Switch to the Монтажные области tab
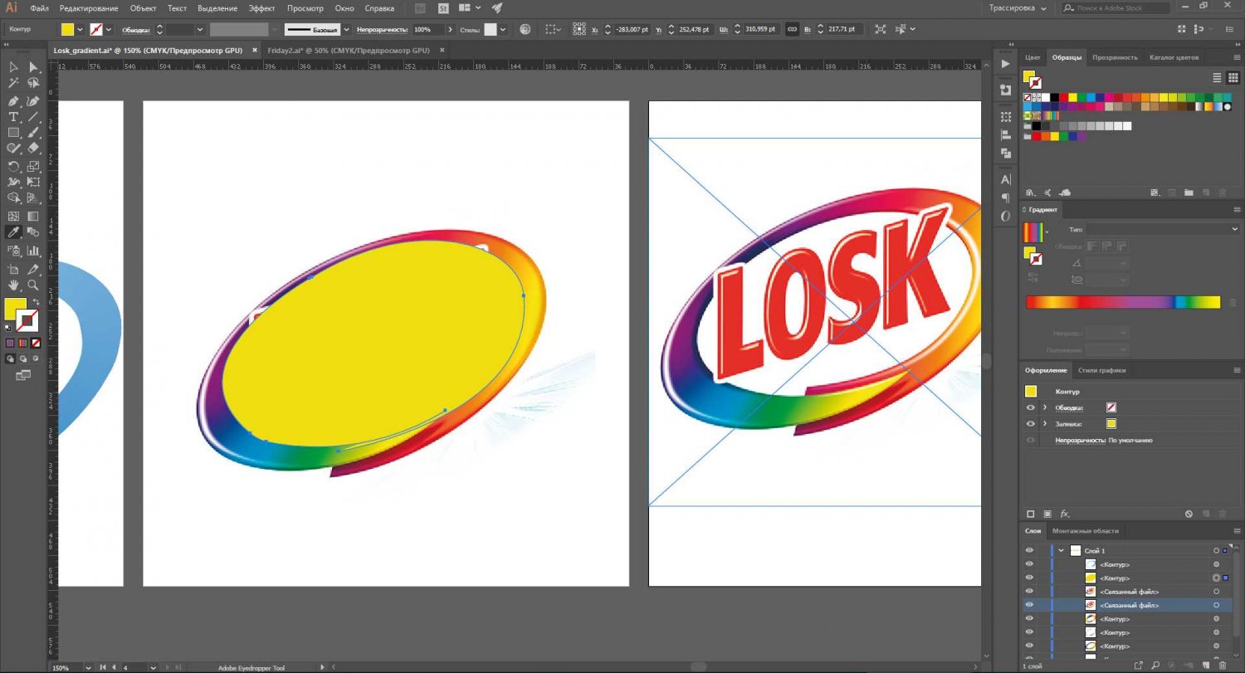 [x=1085, y=530]
